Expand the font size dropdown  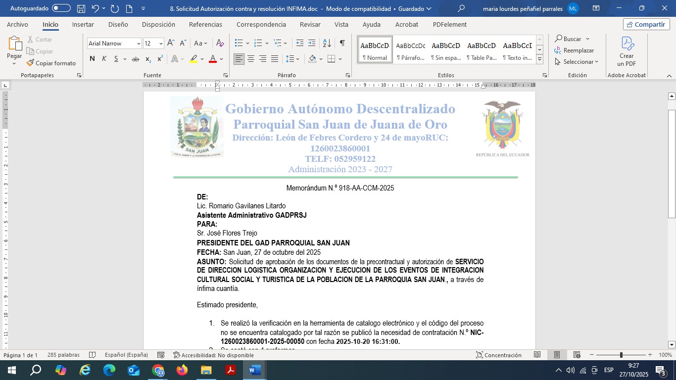click(161, 44)
